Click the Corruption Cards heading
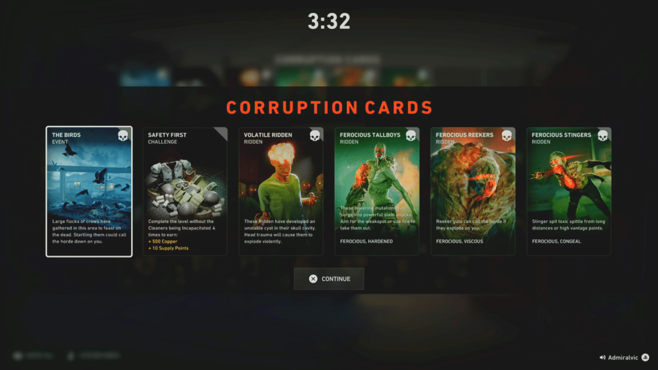The image size is (658, 370). [330, 108]
